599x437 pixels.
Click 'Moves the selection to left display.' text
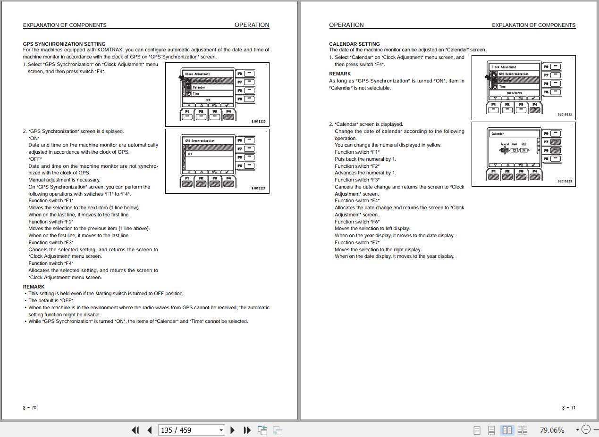(x=372, y=229)
